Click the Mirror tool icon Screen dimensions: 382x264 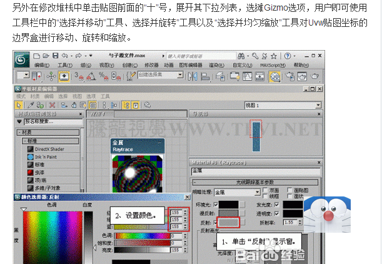pos(193,76)
